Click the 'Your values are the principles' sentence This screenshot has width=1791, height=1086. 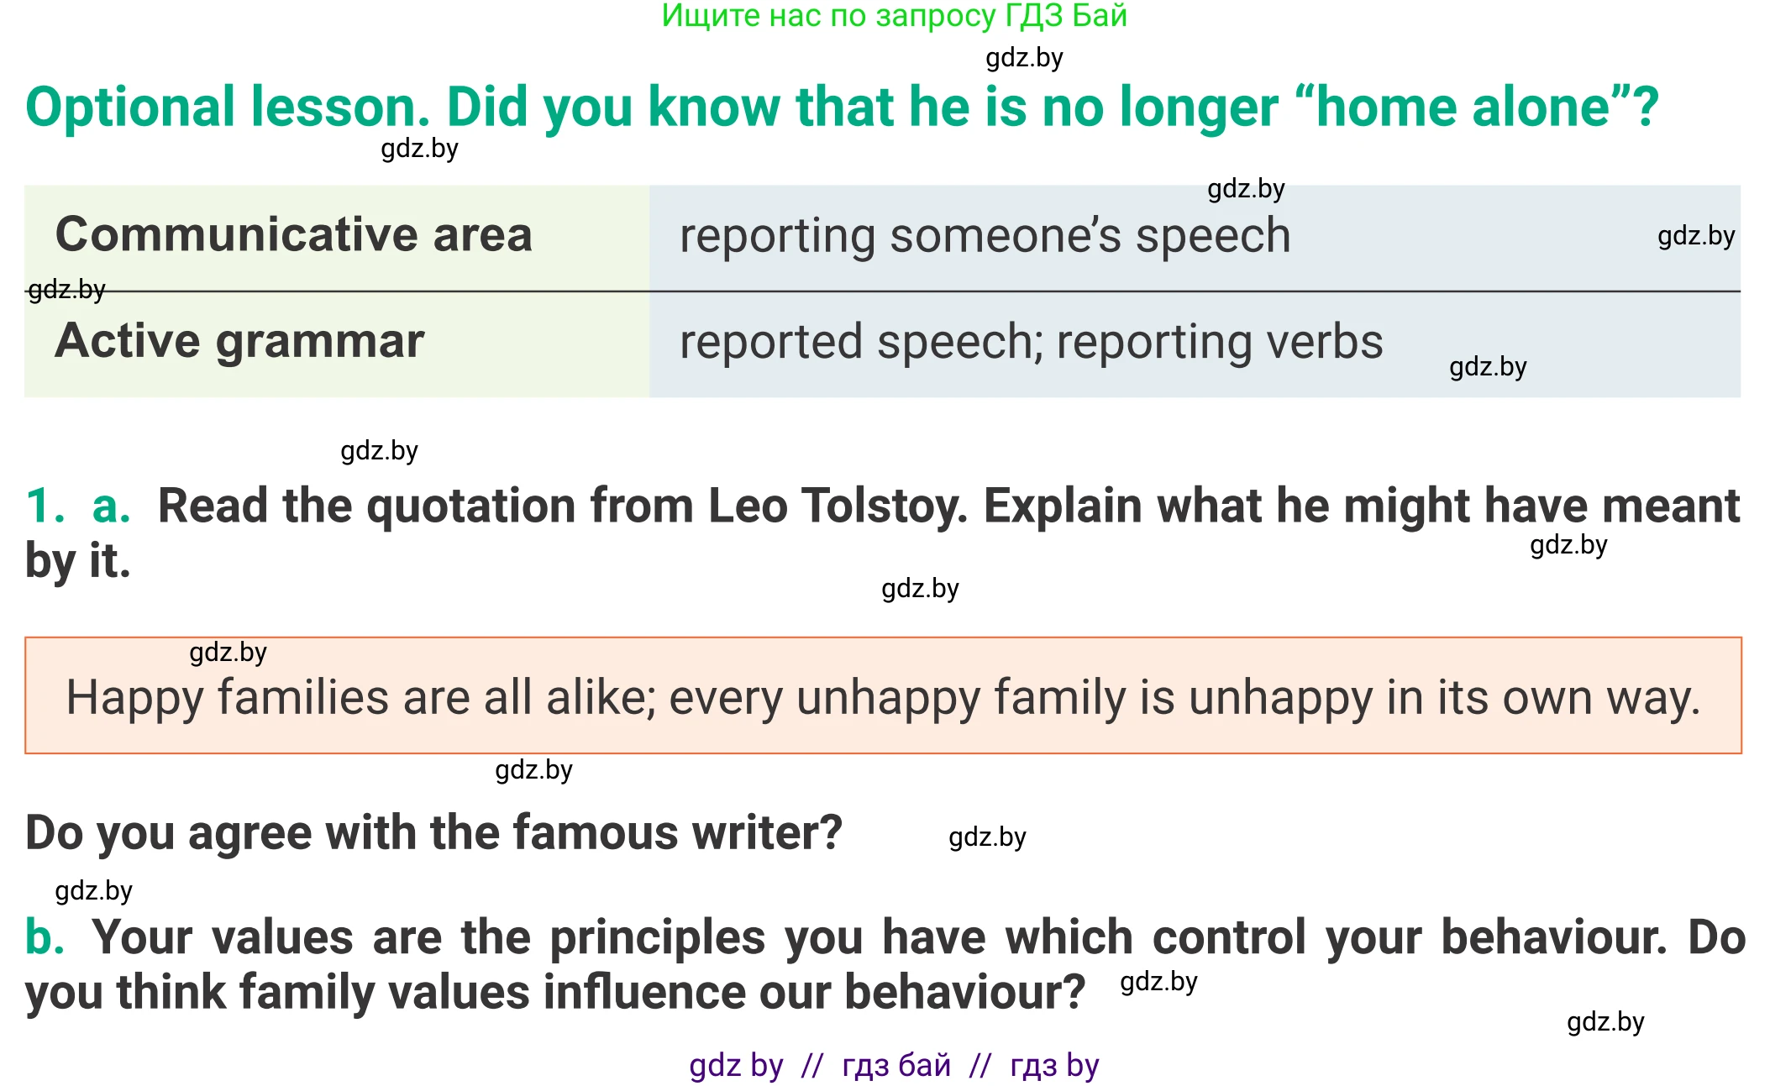(917, 937)
